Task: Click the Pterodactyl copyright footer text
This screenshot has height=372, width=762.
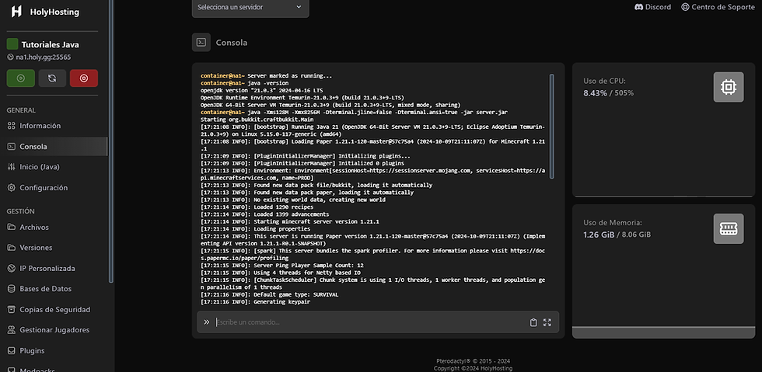Action: point(473,361)
